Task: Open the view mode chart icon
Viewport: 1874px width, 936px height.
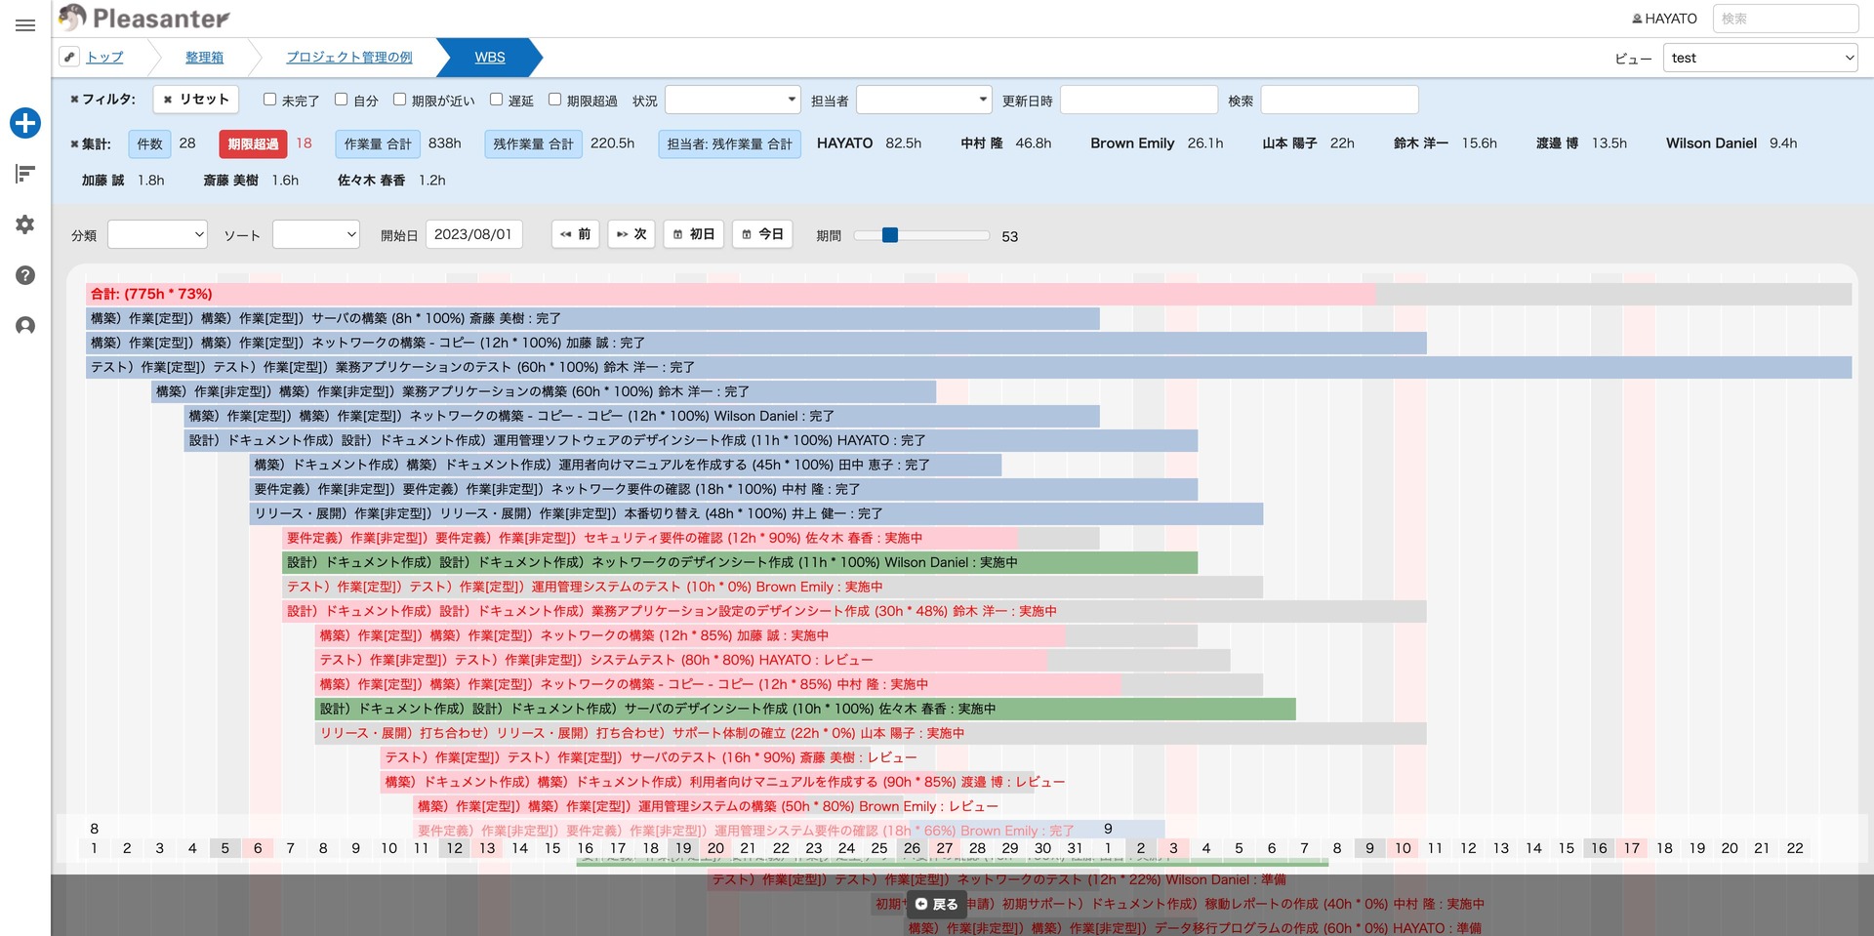Action: pos(25,174)
